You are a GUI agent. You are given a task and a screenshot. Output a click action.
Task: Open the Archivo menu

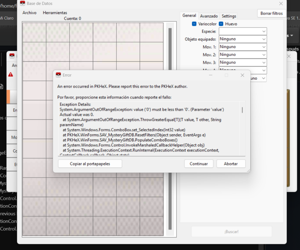pyautogui.click(x=29, y=13)
